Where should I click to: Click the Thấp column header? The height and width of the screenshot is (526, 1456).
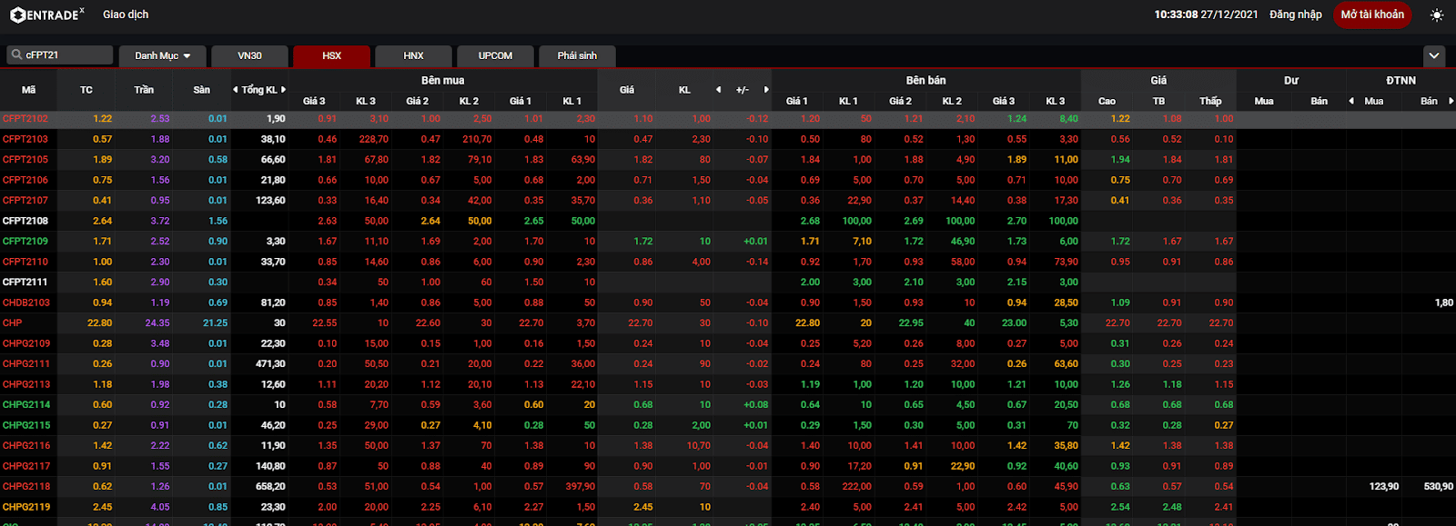pos(1210,101)
